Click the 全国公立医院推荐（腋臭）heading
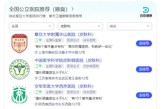This screenshot has height=109, width=162. 38,9
